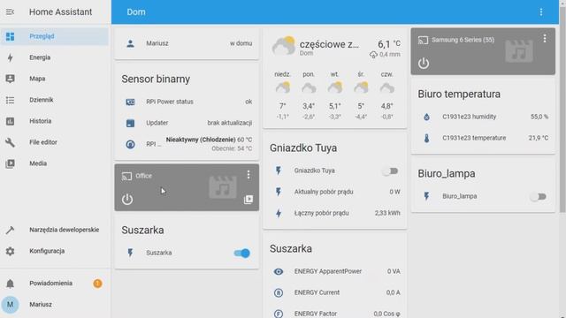
Task: Open the Energia page
Action: (55, 57)
